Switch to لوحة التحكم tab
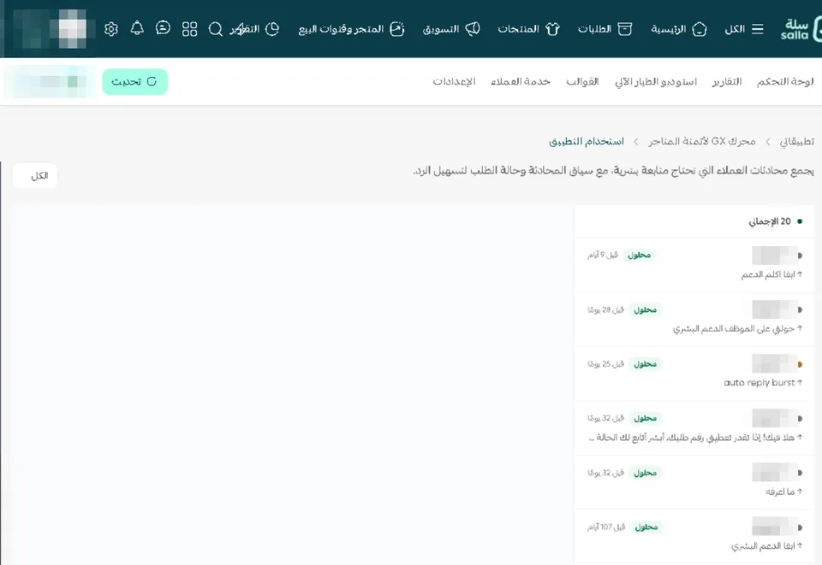822x565 pixels. pos(785,81)
